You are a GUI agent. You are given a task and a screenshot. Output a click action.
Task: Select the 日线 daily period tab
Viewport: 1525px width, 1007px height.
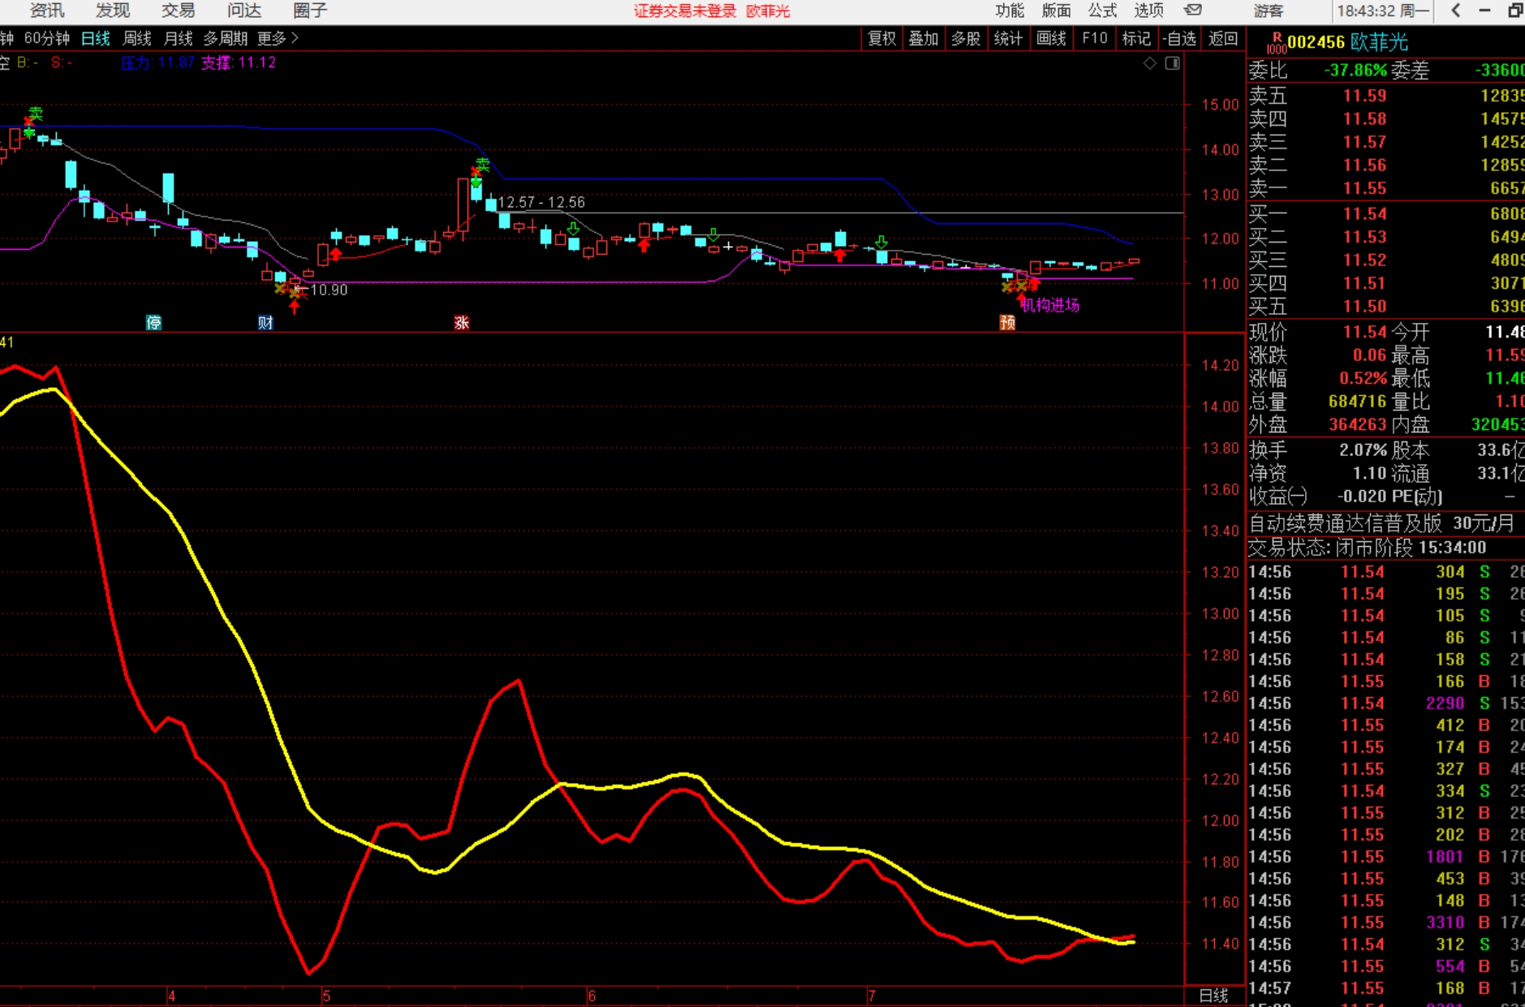[x=96, y=38]
